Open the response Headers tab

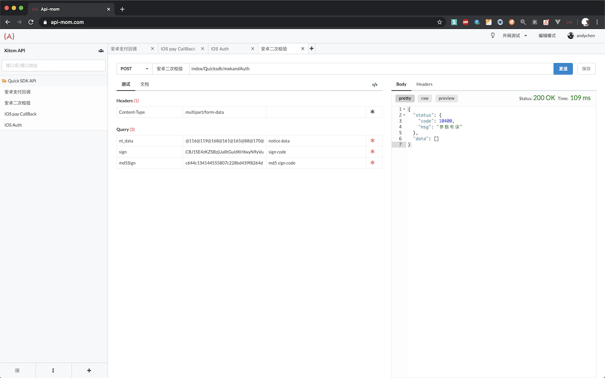(424, 84)
